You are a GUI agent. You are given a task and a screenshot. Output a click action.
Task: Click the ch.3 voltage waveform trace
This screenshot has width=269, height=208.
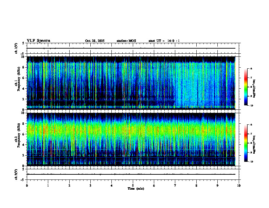point(131,174)
